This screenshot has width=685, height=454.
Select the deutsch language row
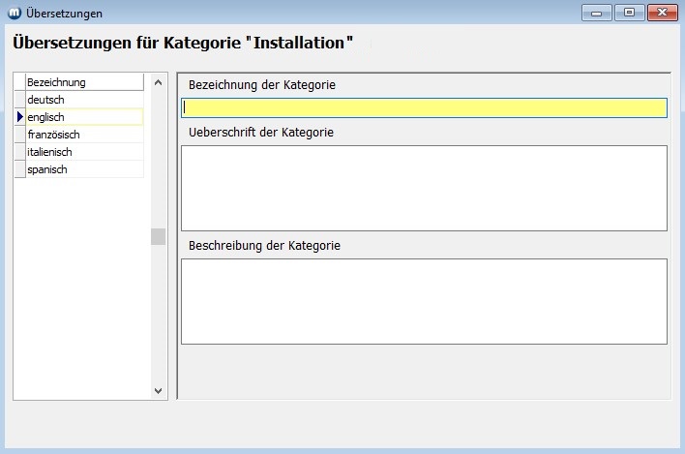(84, 100)
